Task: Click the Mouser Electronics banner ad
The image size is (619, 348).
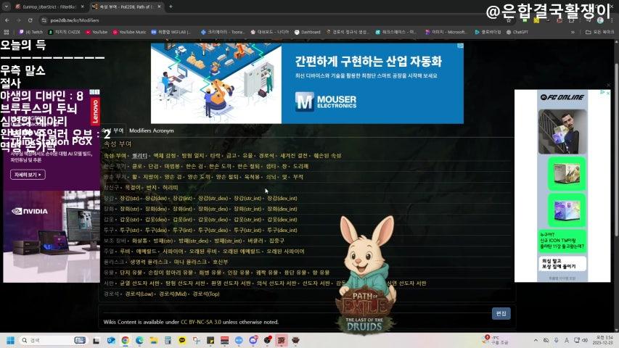Action: point(307,83)
